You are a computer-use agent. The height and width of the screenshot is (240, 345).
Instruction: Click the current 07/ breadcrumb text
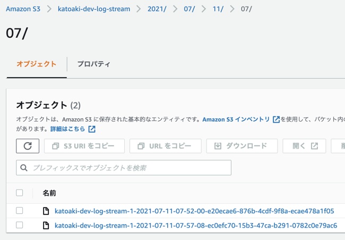[x=246, y=9]
